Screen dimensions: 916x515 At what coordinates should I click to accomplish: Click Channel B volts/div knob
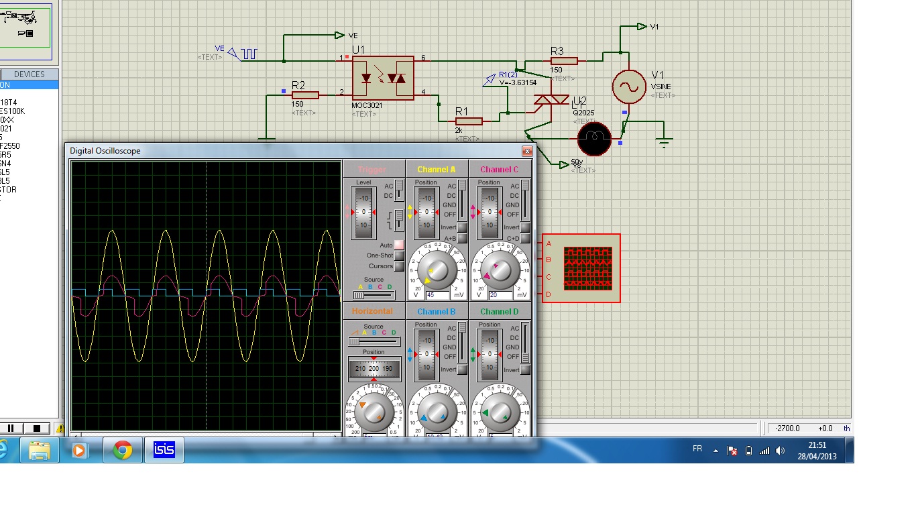pos(437,412)
